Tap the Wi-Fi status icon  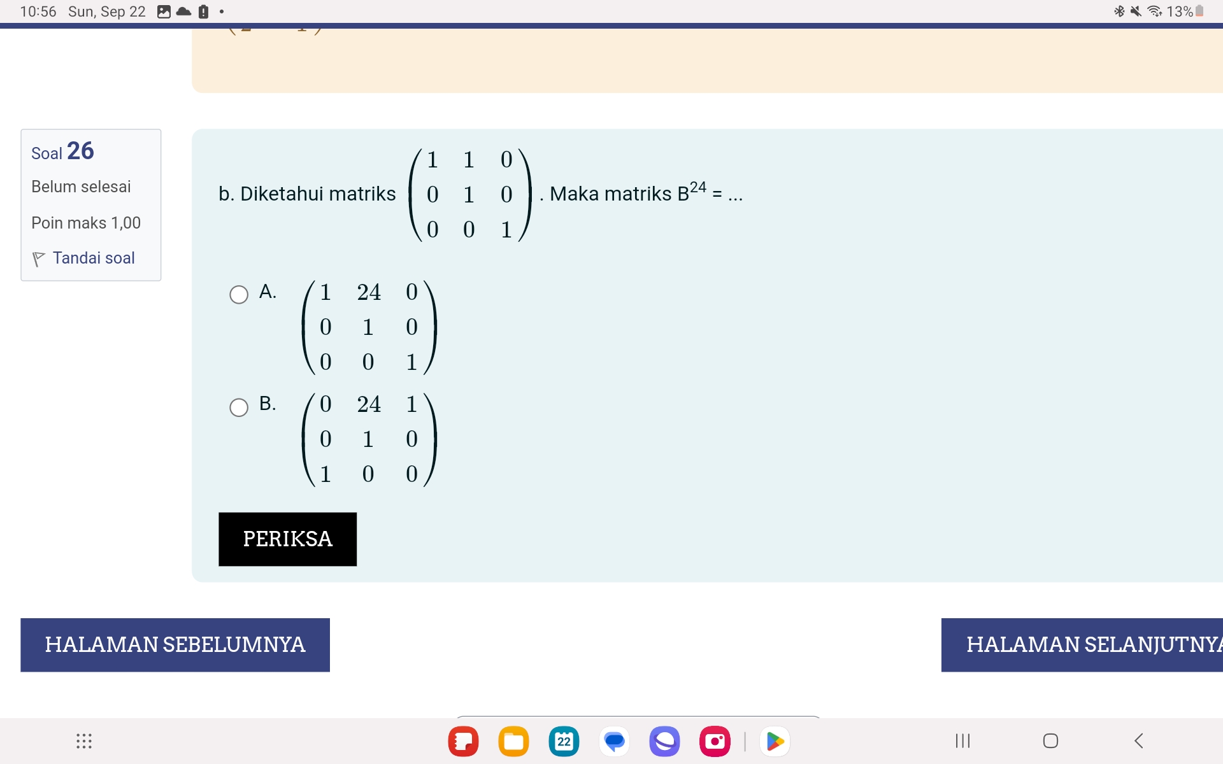[x=1154, y=11]
